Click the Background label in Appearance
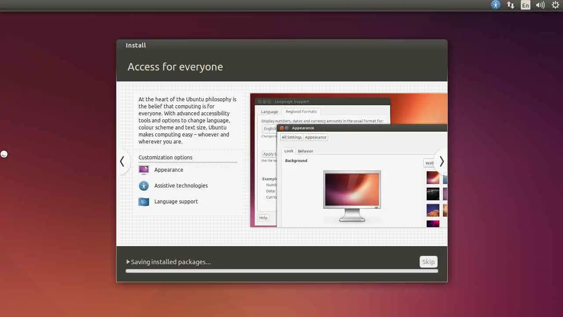 click(x=296, y=161)
